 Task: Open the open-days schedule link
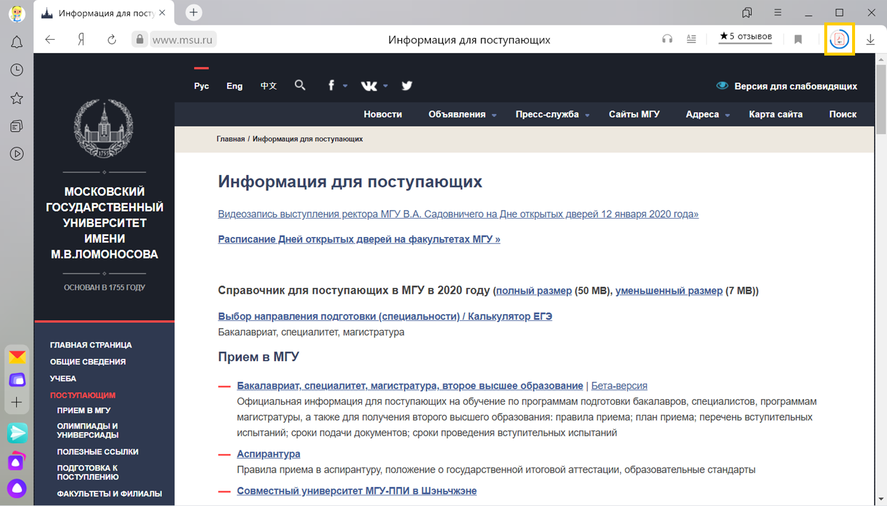[x=359, y=239]
